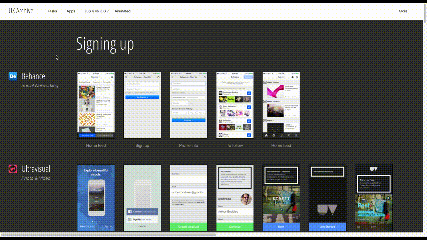The height and width of the screenshot is (240, 427).
Task: Open the Behance To follow screenshot
Action: (x=235, y=105)
